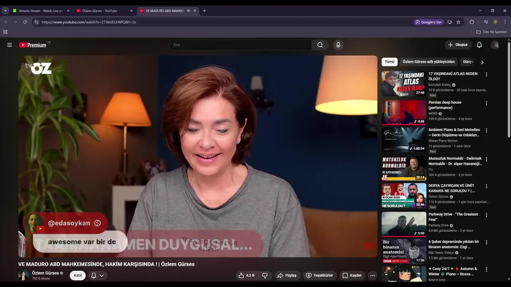This screenshot has height=287, width=511.
Task: Focus the Ara search input
Action: (x=240, y=45)
